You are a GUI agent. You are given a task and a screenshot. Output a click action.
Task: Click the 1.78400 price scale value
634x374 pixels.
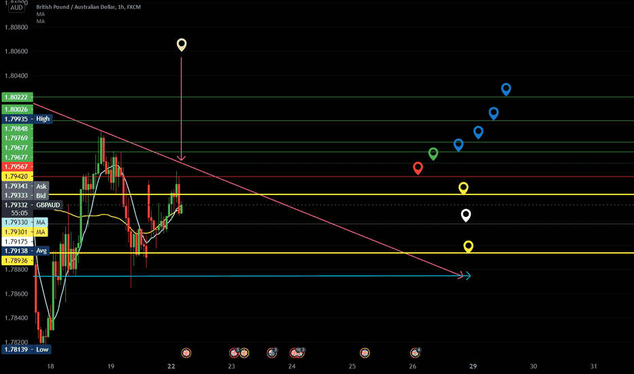[x=16, y=318]
